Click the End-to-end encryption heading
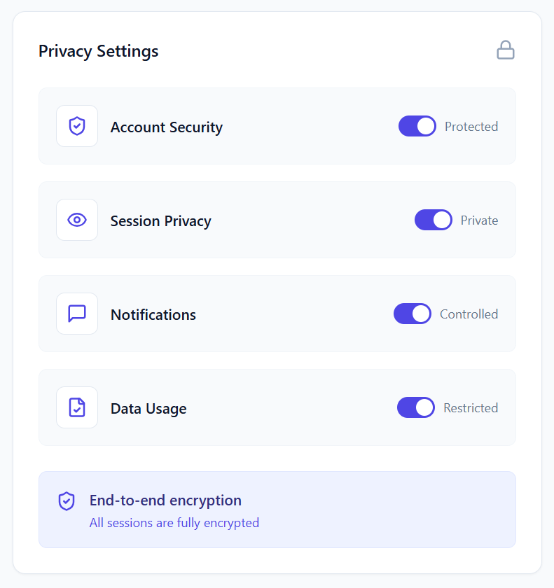 tap(165, 500)
